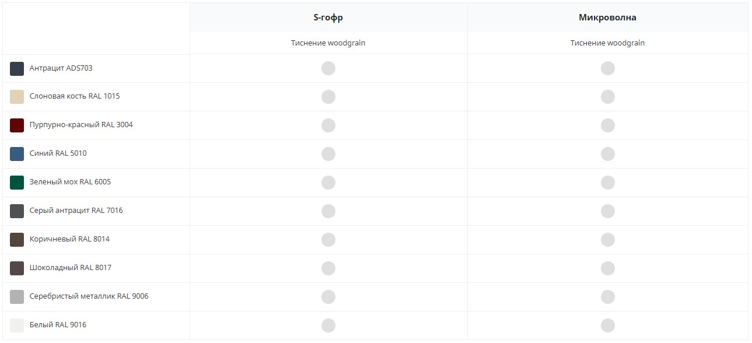Click the Серый антрацит RAL 7016 label
Viewport: 752px width, 343px height.
(x=76, y=211)
